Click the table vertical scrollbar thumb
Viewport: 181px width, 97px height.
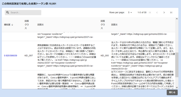(x=177, y=65)
